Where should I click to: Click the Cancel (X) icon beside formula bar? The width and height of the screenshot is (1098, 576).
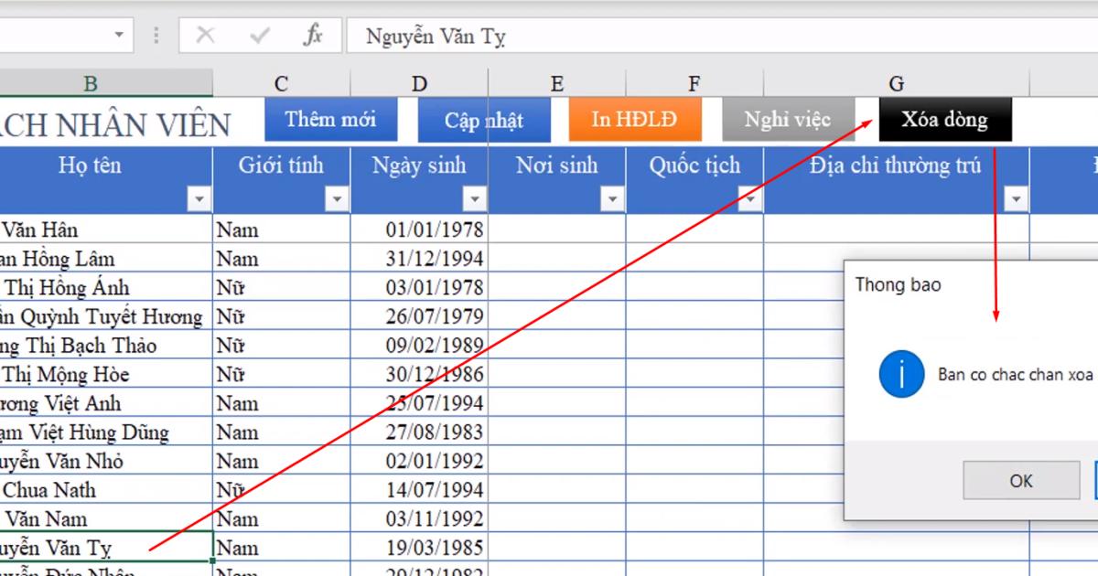coord(206,36)
